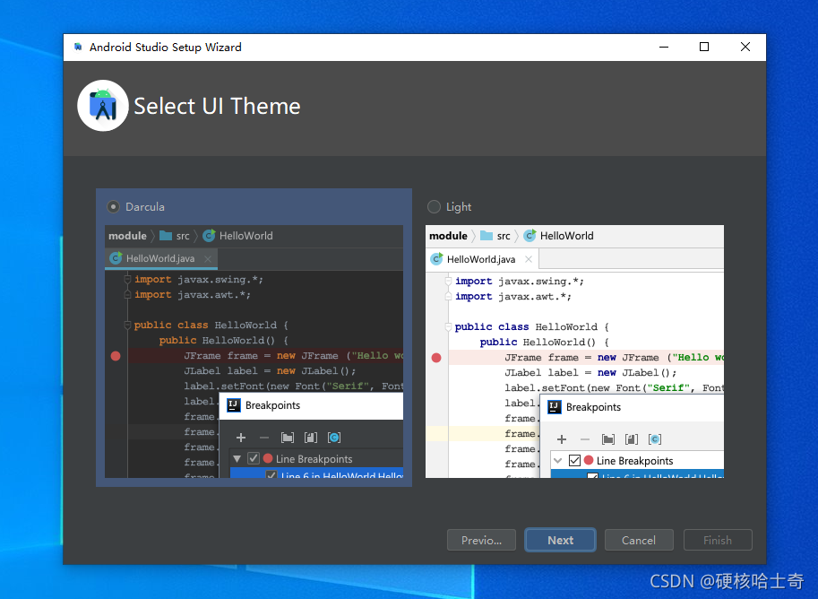Click the Android Studio logo in header
The height and width of the screenshot is (599, 818).
[103, 106]
